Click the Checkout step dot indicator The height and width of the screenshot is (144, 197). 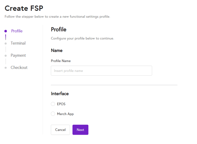(x=6, y=68)
